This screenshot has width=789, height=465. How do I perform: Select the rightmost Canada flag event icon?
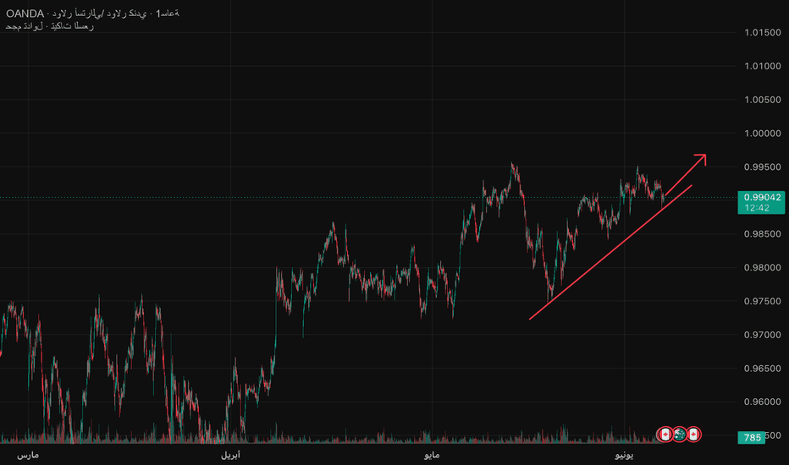694,435
